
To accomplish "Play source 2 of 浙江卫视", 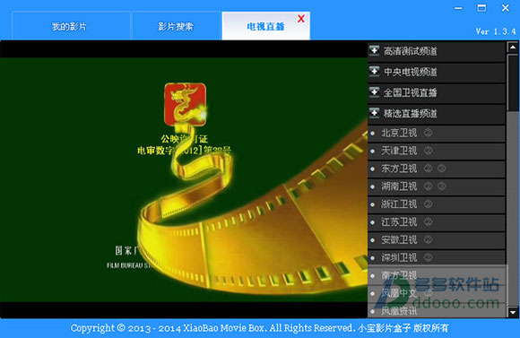I will click(429, 204).
